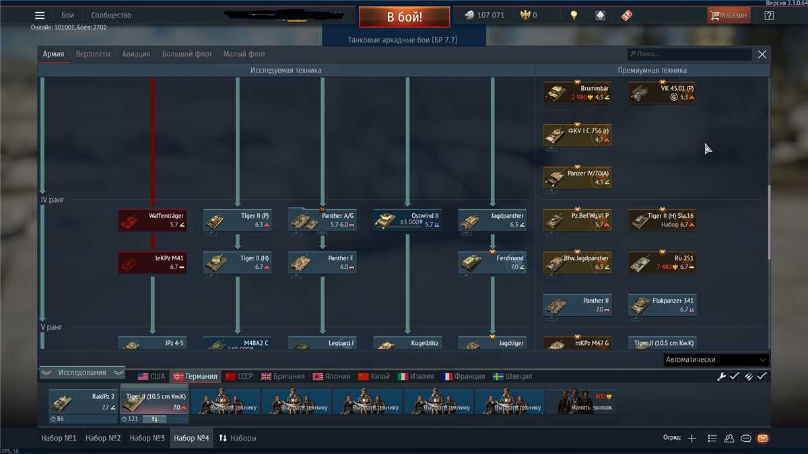Open the help question mark icon
808x454 pixels.
[x=769, y=15]
